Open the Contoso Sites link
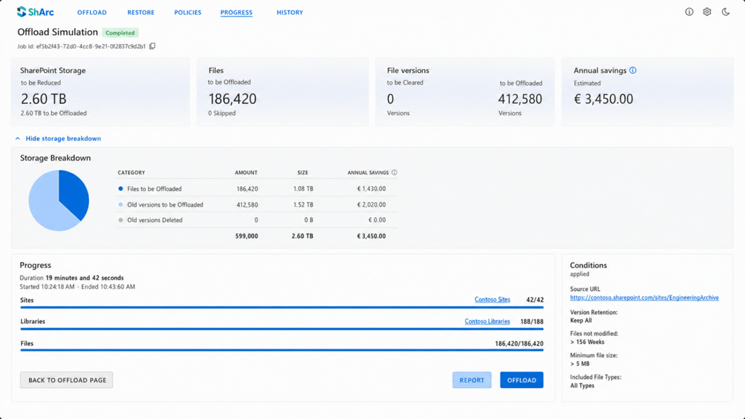The height and width of the screenshot is (419, 745). click(493, 299)
